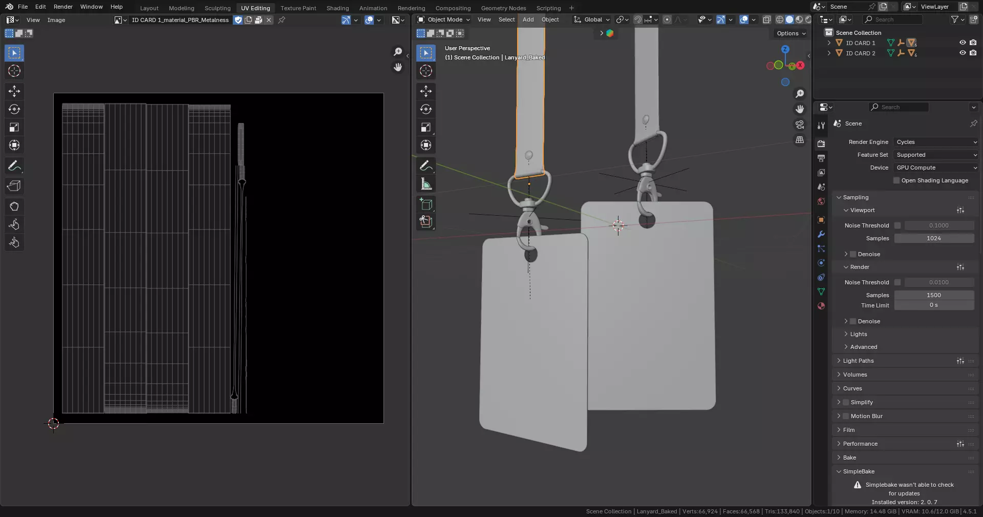Switch to the Texture Paint workspace tab
The image size is (983, 517).
click(x=298, y=8)
